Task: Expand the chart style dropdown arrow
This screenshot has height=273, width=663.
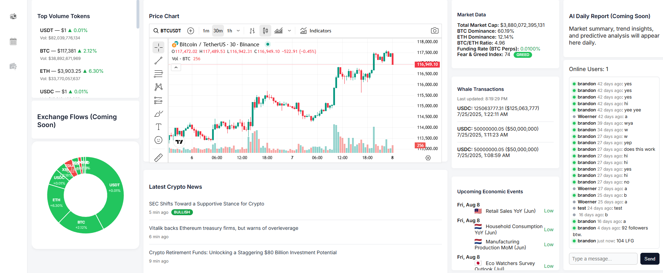Action: [289, 31]
